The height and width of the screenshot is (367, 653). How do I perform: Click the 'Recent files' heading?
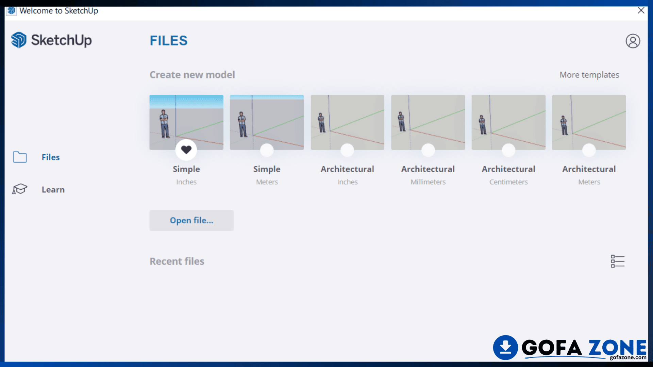pyautogui.click(x=177, y=261)
